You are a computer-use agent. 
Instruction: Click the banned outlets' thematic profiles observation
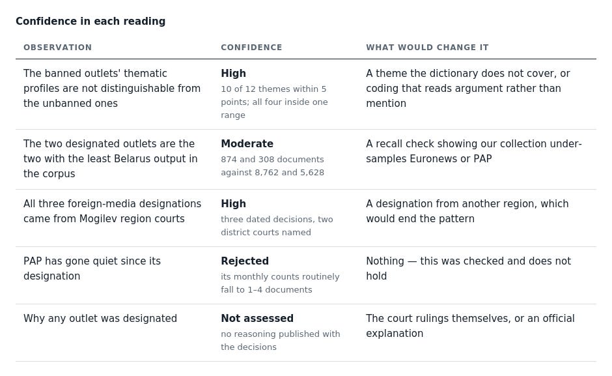(x=112, y=89)
